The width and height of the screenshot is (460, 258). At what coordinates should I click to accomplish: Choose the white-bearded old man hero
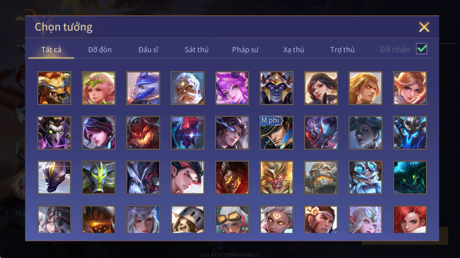187,88
